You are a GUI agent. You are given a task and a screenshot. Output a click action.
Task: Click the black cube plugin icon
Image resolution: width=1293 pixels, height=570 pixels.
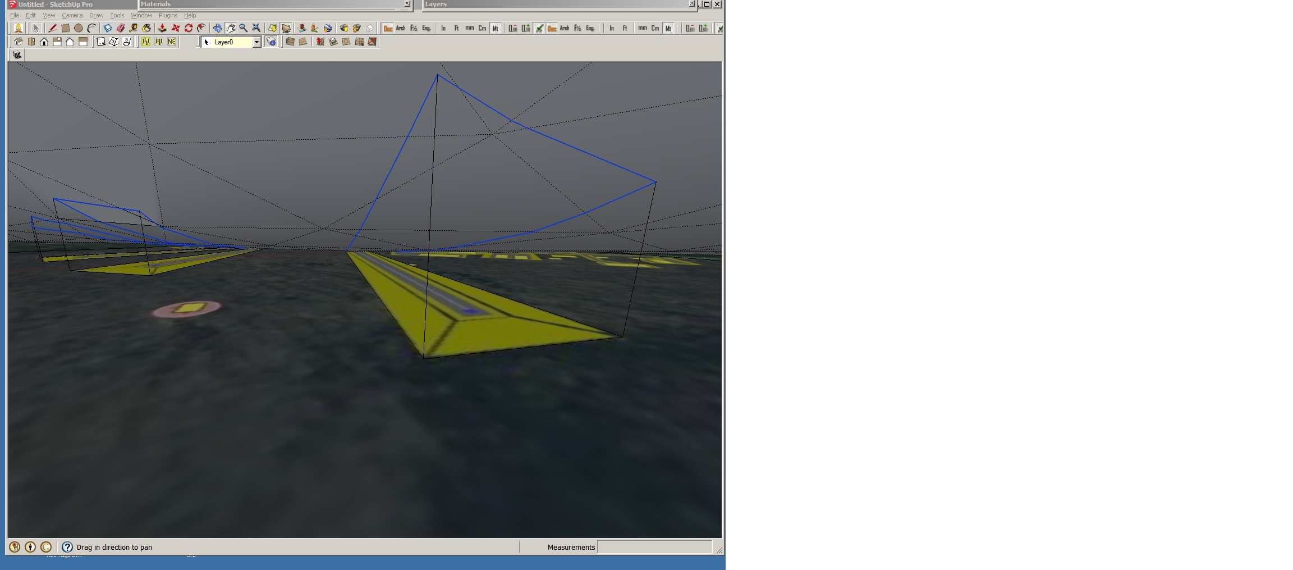coord(17,55)
